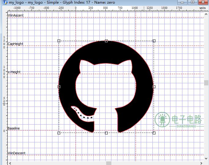Minimize the glyph editor window
The width and height of the screenshot is (209, 165).
point(182,2)
